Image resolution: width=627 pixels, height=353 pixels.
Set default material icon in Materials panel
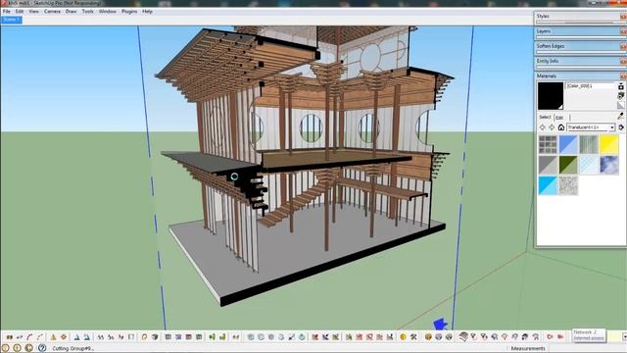[x=620, y=105]
